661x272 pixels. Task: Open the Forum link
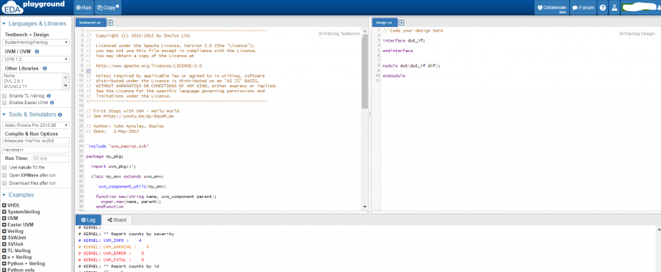583,7
